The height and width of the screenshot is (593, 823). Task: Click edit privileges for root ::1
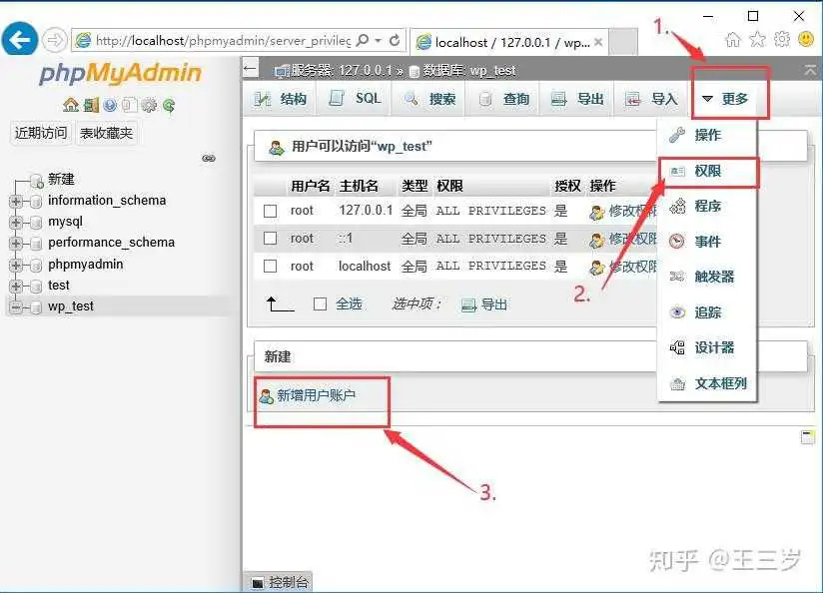click(x=623, y=240)
